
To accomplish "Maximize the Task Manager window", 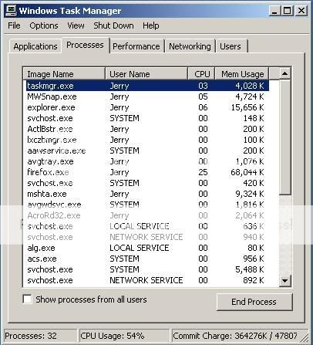I will [288, 11].
